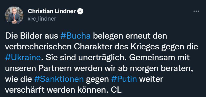This screenshot has height=97, width=206.
Task: Open the @c_lindner handle link
Action: pyautogui.click(x=42, y=19)
